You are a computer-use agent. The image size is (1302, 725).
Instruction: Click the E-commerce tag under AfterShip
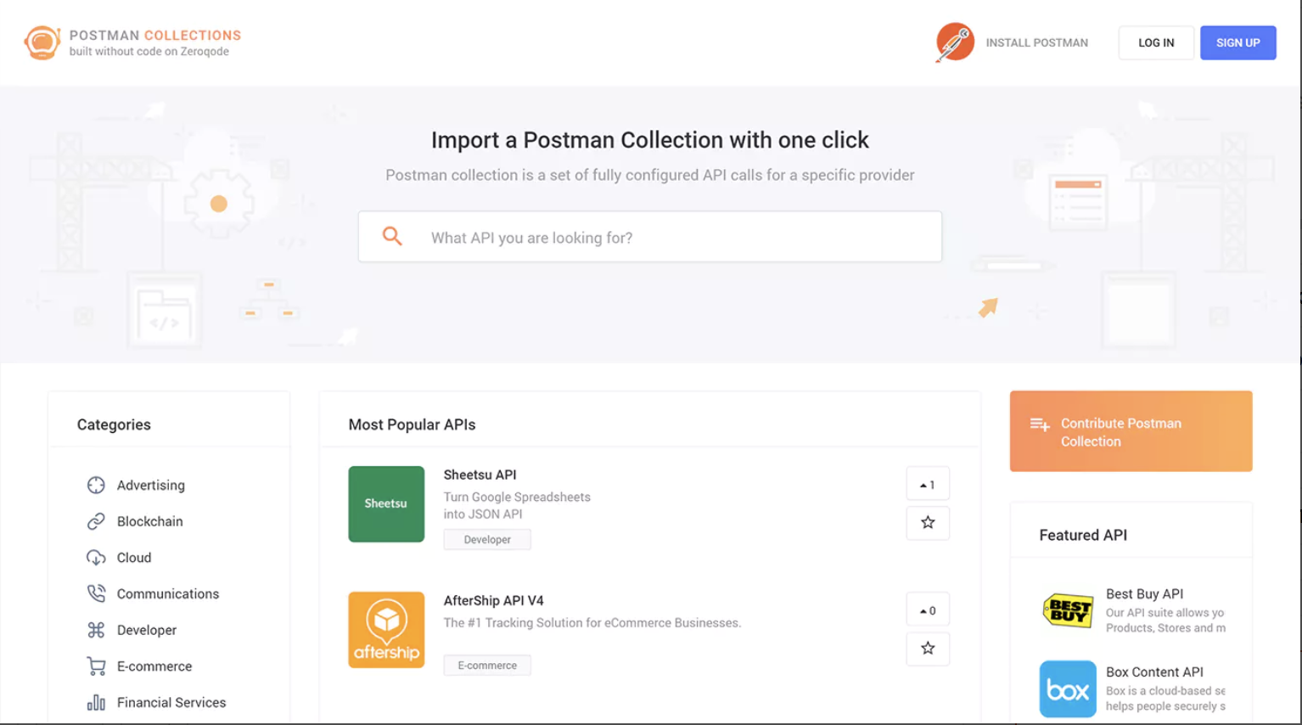pos(487,665)
